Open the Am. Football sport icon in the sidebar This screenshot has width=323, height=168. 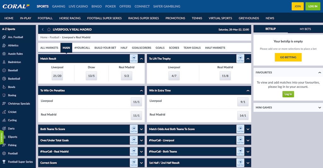(x=4, y=37)
